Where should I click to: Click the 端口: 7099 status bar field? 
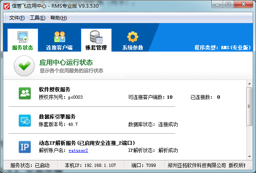click(x=143, y=166)
